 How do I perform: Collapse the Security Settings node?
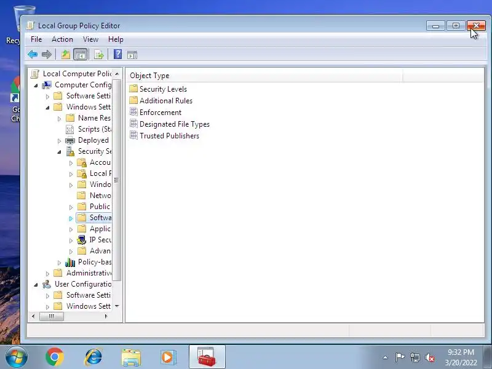click(x=59, y=152)
